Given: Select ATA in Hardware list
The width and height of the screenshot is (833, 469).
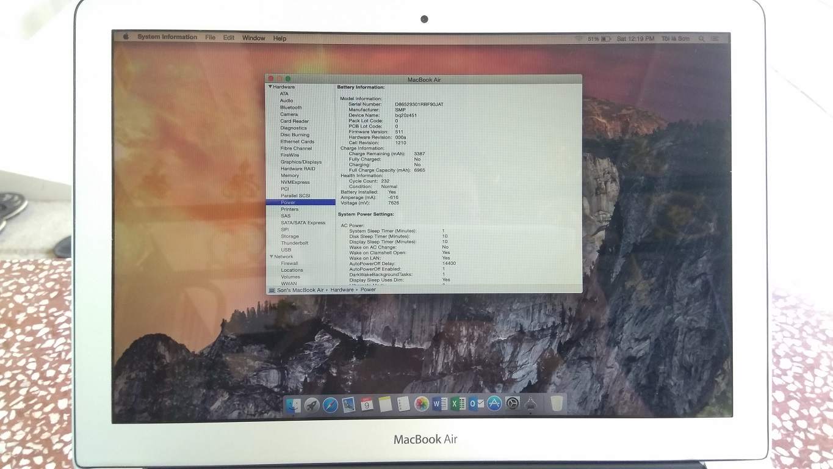Looking at the screenshot, I should coord(284,94).
